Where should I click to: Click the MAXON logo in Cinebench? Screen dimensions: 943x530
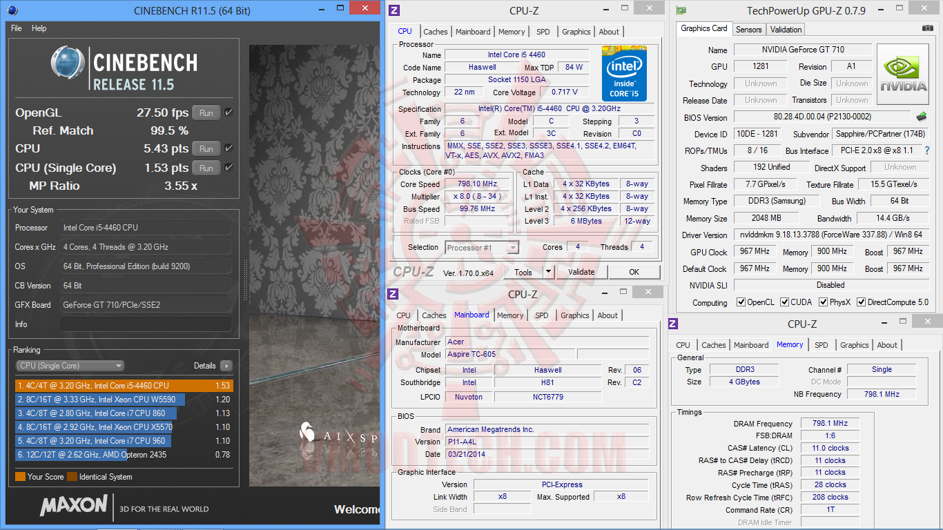click(x=73, y=506)
